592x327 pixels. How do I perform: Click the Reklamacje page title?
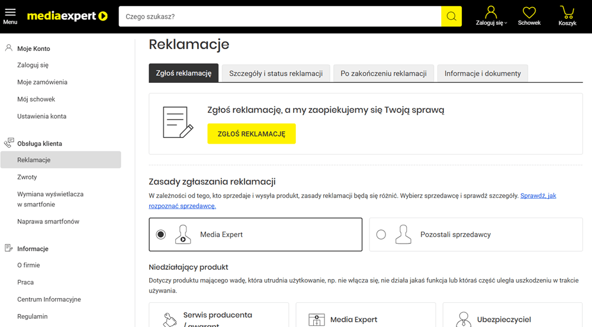coord(189,44)
